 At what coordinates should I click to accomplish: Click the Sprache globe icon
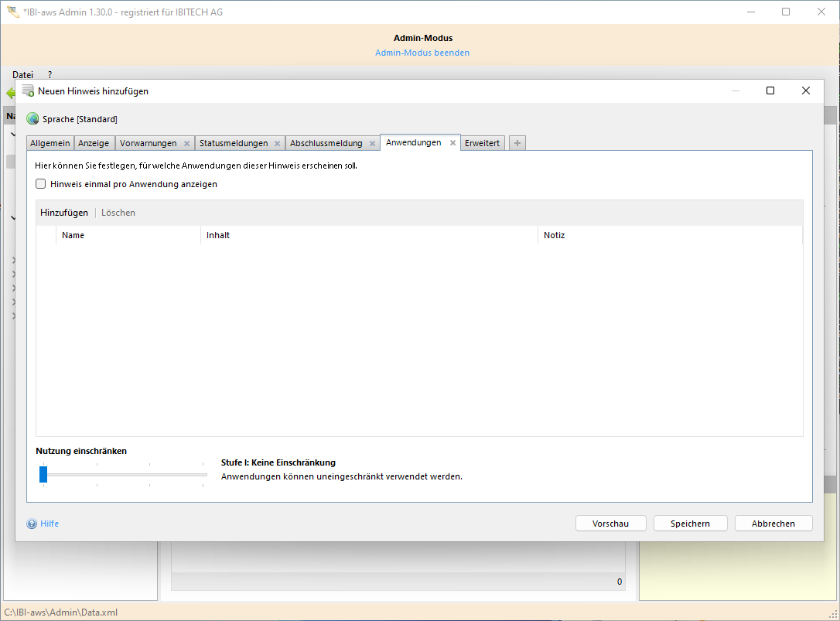click(x=32, y=119)
